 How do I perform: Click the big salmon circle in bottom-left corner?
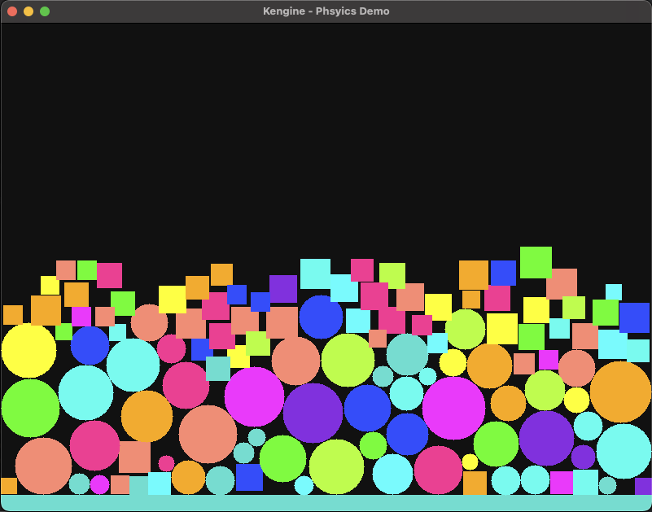43,466
